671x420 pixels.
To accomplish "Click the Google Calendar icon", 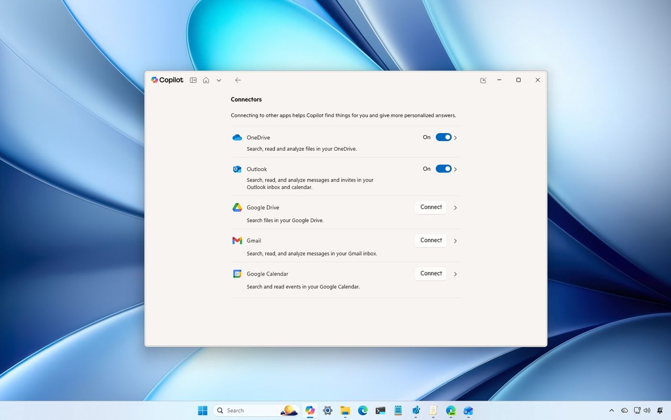I will 237,273.
